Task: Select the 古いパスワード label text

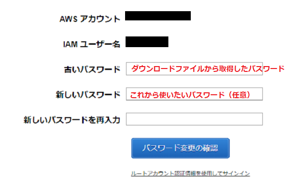Action: [92, 69]
